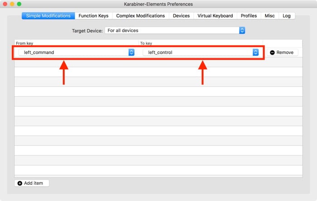Expand the To key left_control dropdown

tap(201, 52)
